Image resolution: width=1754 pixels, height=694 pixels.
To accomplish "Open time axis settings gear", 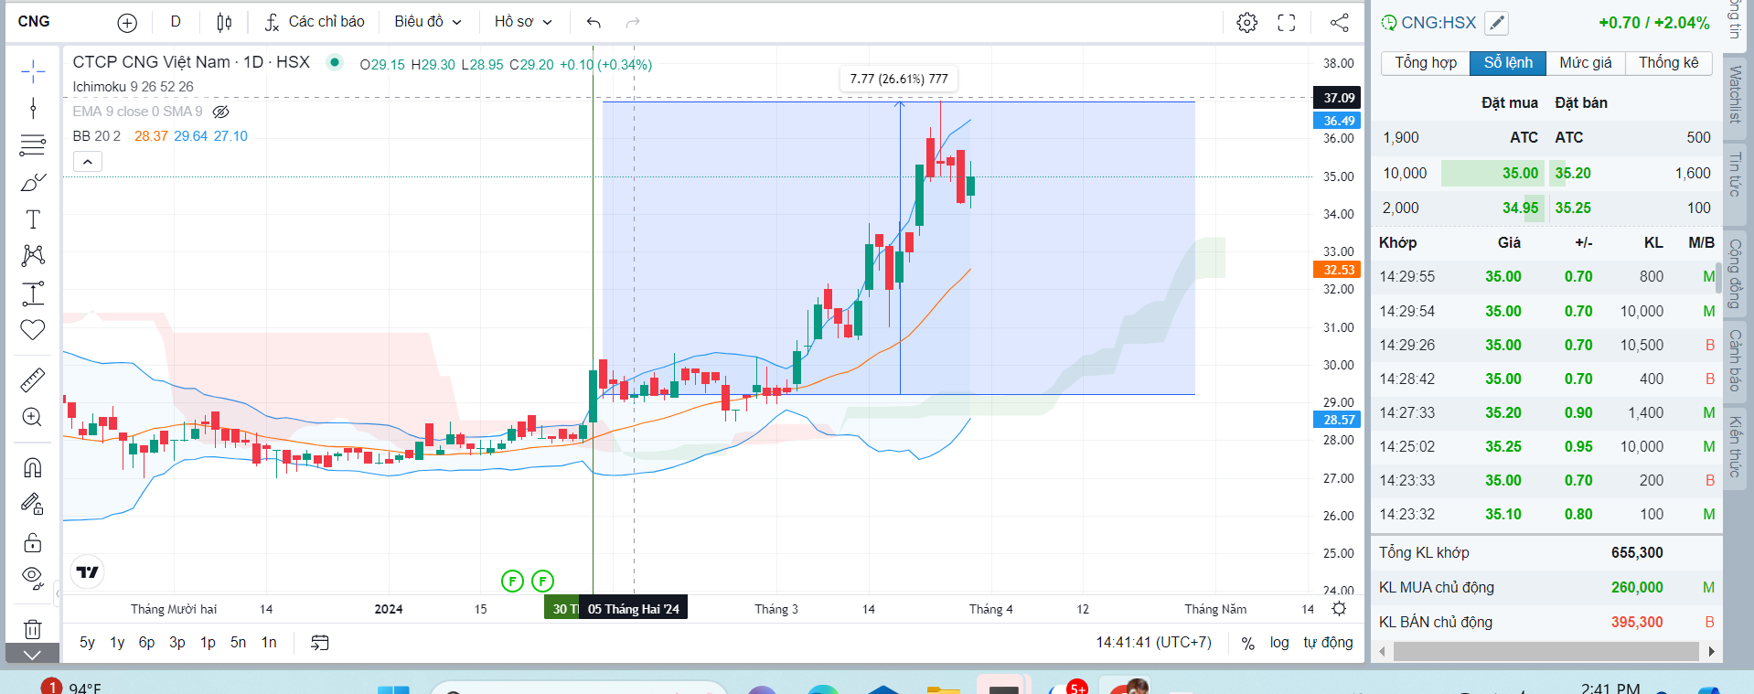I will [x=1339, y=609].
